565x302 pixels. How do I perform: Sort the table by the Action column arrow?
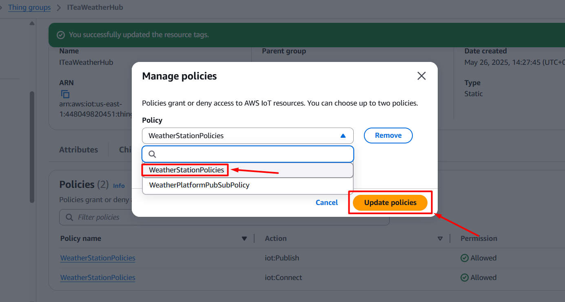click(440, 238)
